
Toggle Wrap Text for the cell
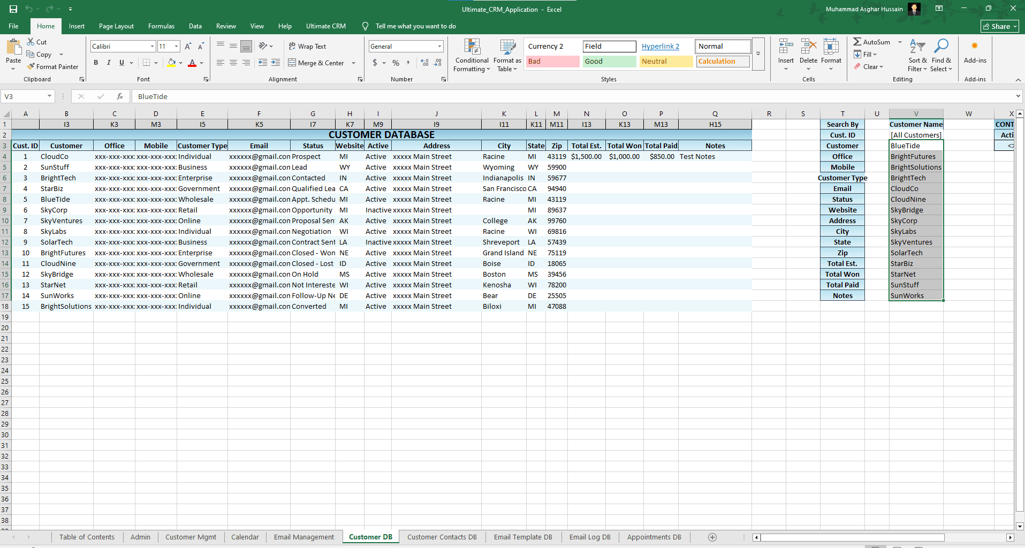click(307, 47)
